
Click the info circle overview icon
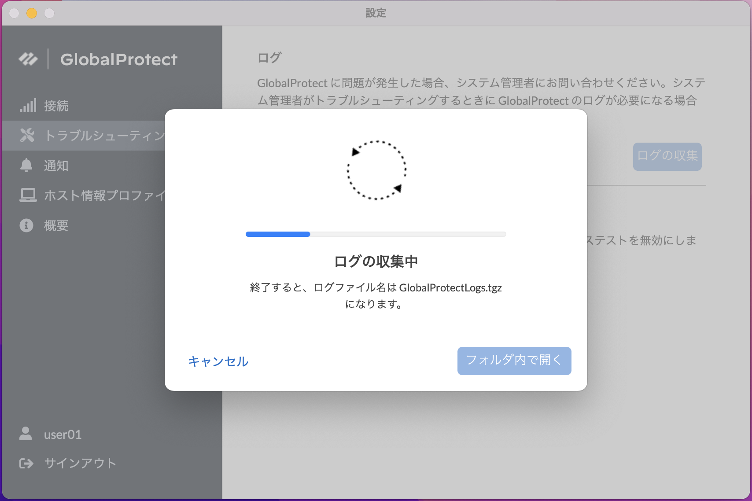(x=26, y=225)
